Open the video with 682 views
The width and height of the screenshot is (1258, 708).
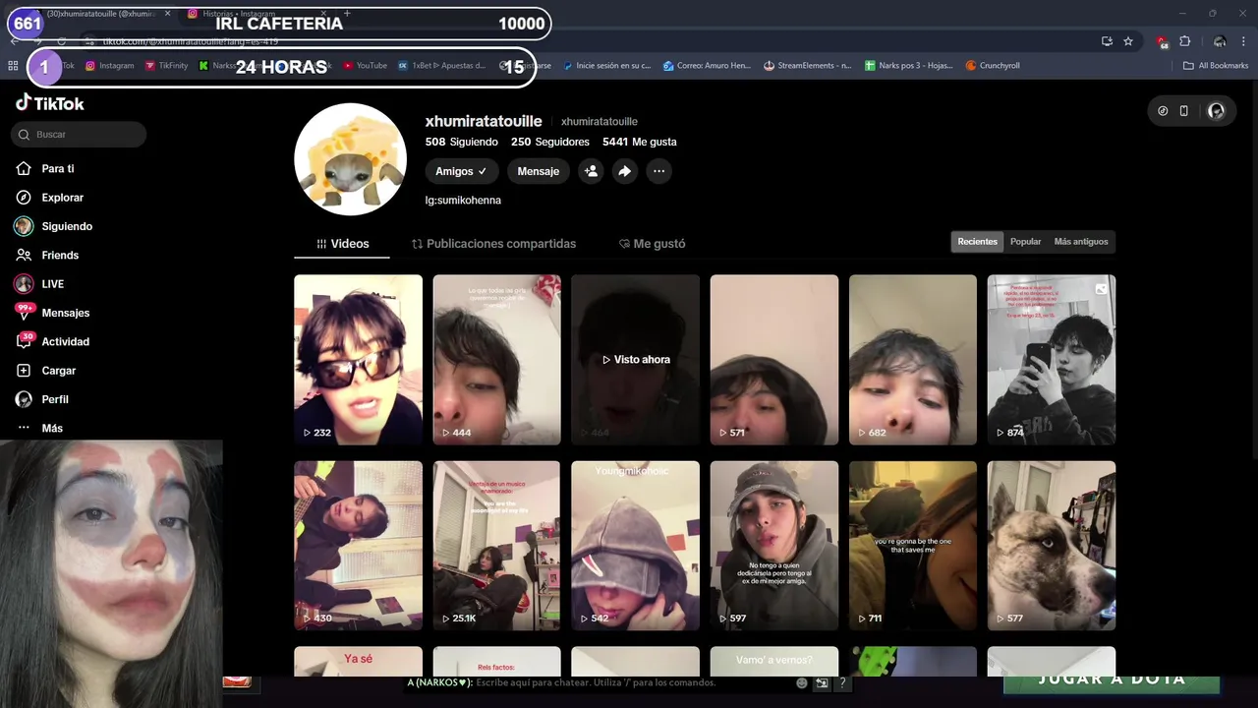pos(913,360)
